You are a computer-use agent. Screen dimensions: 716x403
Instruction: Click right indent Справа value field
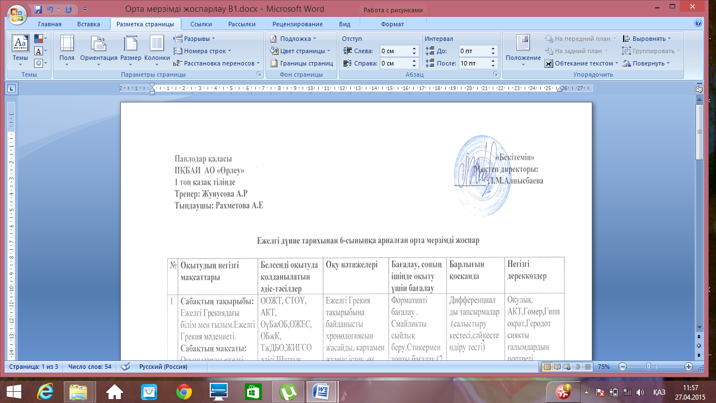(394, 63)
